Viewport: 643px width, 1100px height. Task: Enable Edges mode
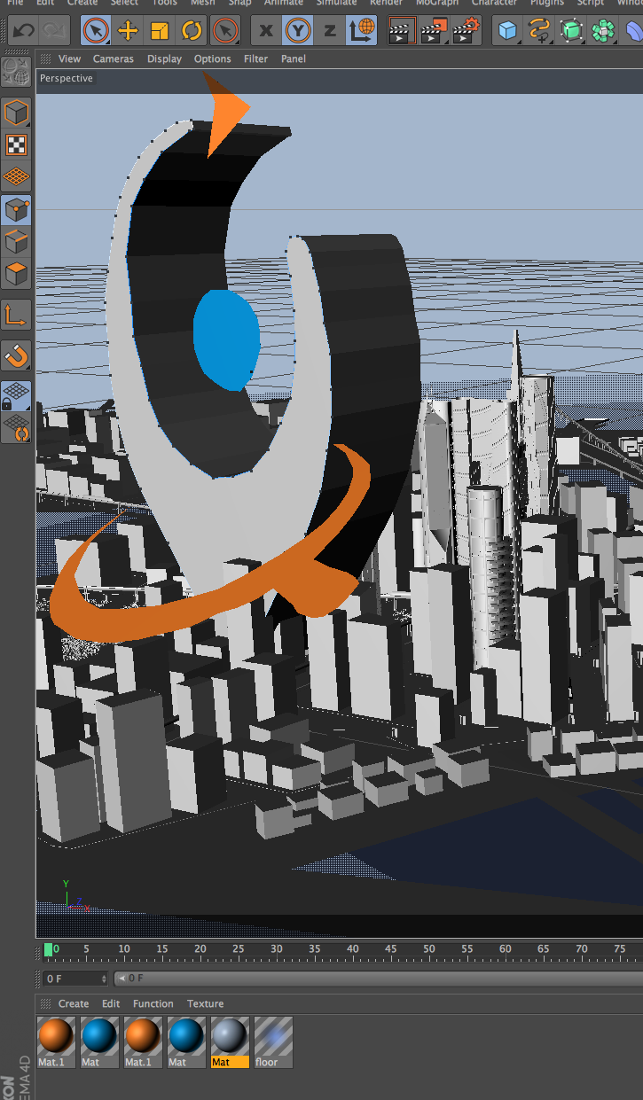(x=16, y=242)
